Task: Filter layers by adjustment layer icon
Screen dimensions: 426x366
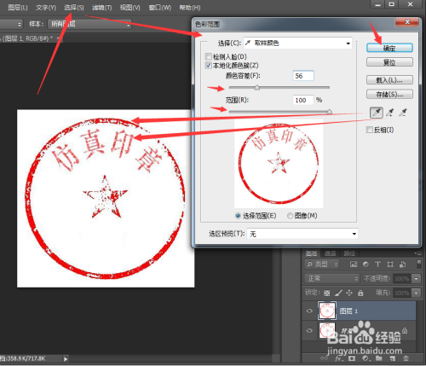Action: click(x=366, y=264)
